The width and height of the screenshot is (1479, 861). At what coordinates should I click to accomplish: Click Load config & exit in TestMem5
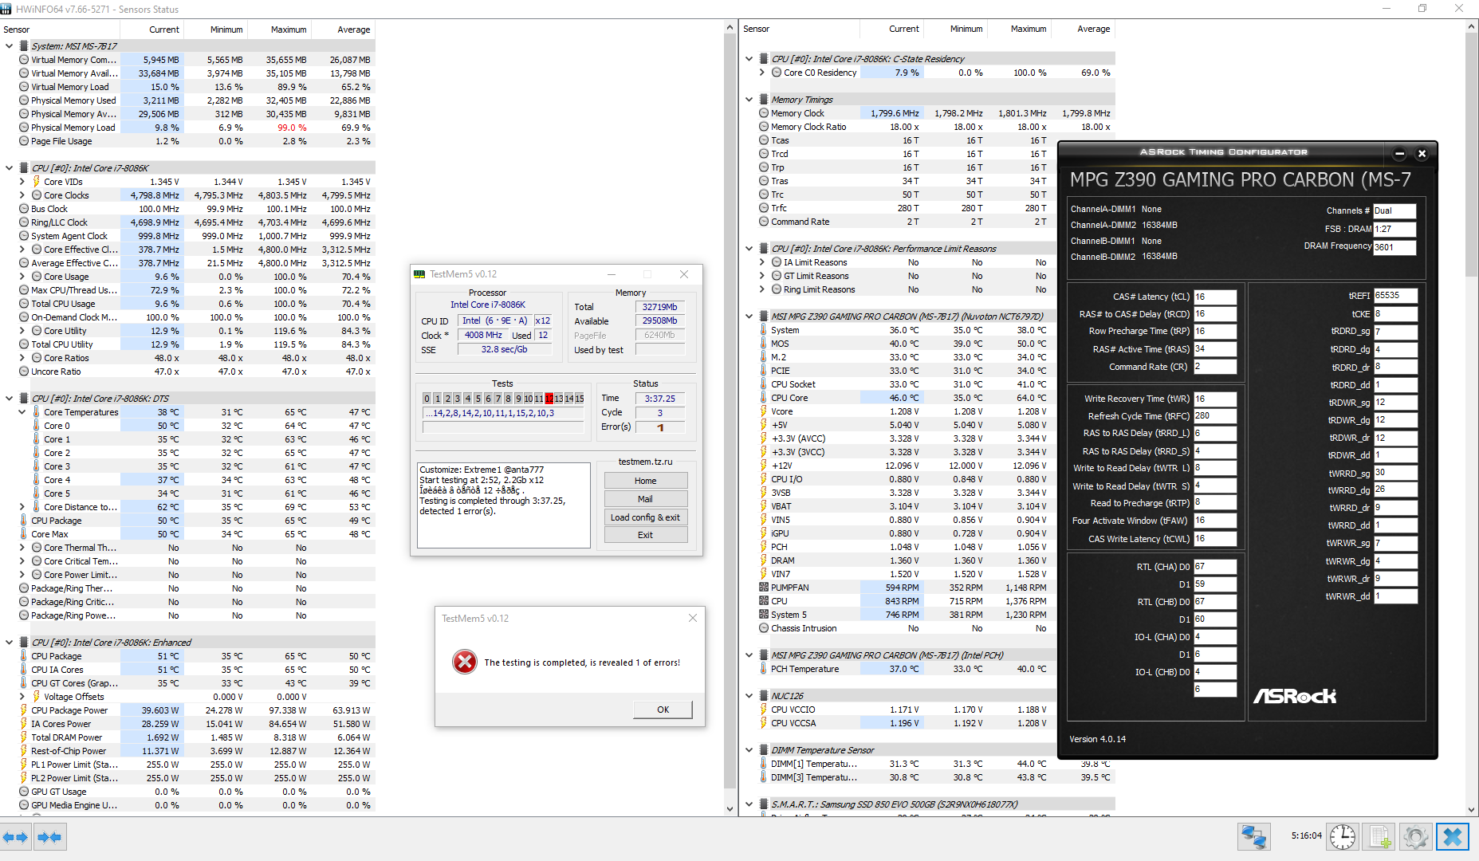(x=646, y=517)
